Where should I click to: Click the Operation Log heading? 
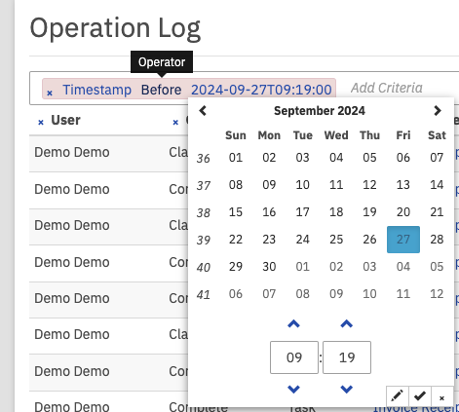115,28
